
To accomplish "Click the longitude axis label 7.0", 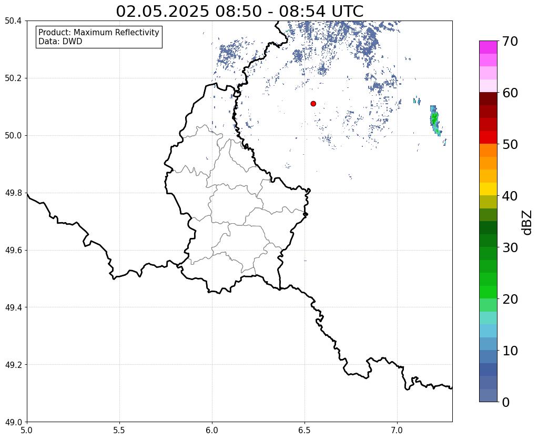I will click(397, 430).
